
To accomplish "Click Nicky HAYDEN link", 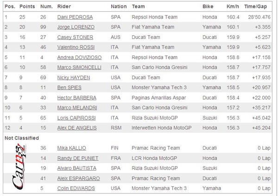I will pos(73,78).
